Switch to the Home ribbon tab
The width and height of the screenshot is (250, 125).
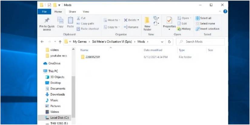click(58, 12)
